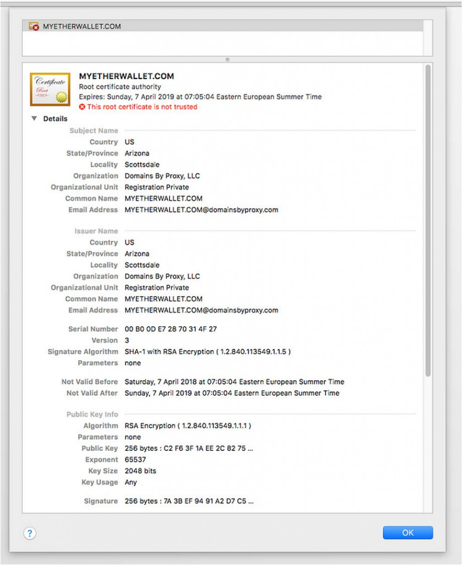Screen dimensions: 462x565
Task: Click the large Certificate Root image
Action: coord(50,89)
